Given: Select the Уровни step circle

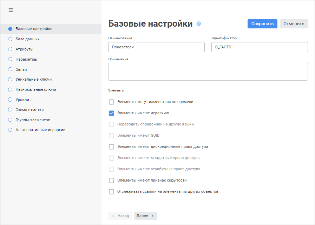Looking at the screenshot, I should point(10,100).
